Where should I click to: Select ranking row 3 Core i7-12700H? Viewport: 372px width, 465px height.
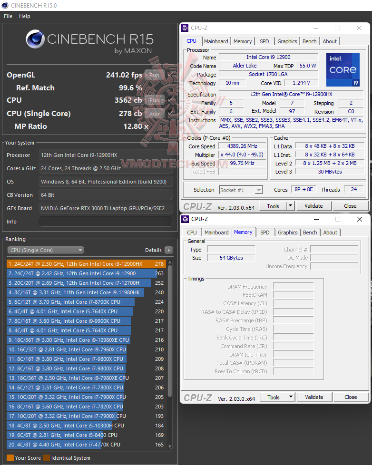[x=86, y=283]
